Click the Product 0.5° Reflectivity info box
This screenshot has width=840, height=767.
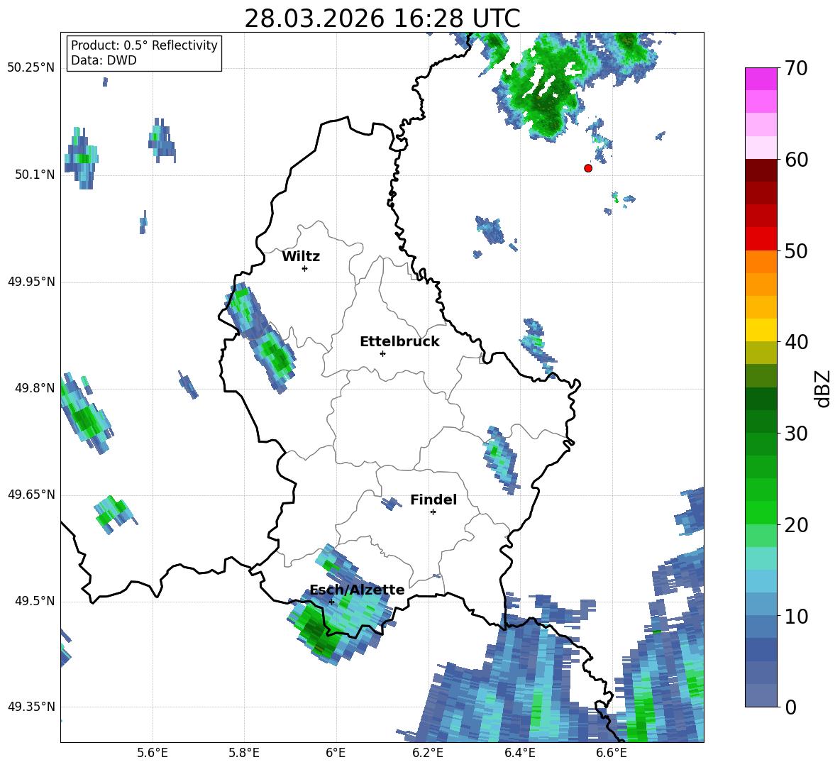[x=144, y=53]
